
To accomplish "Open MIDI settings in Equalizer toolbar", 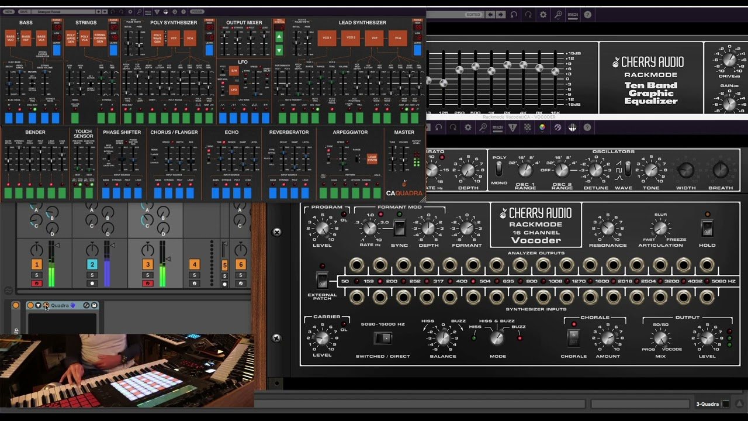I will (573, 15).
